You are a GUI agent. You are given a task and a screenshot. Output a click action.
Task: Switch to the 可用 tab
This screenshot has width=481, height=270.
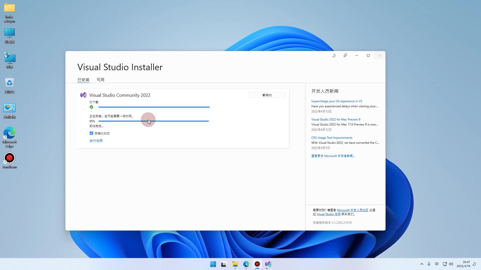(x=100, y=80)
